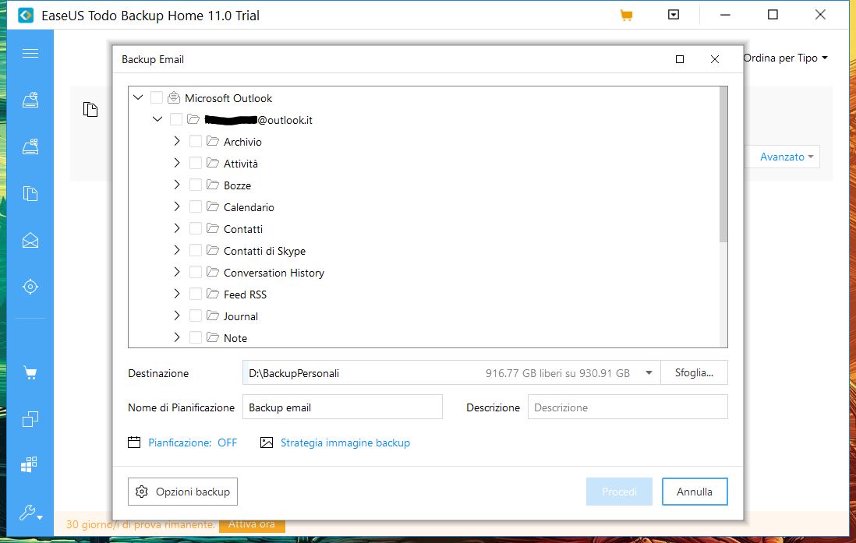Open Opzioni backup settings
Image resolution: width=856 pixels, height=543 pixels.
click(x=183, y=492)
